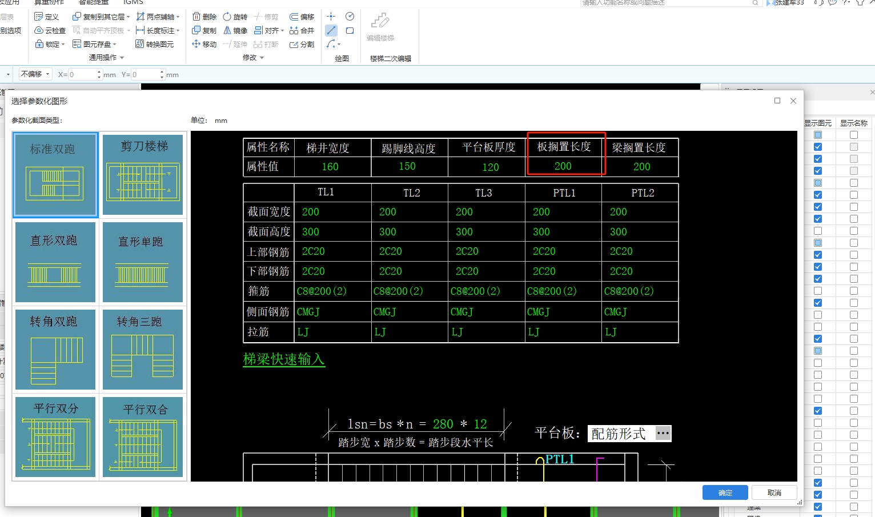Click the X offset input field
The image size is (875, 517).
tap(85, 74)
